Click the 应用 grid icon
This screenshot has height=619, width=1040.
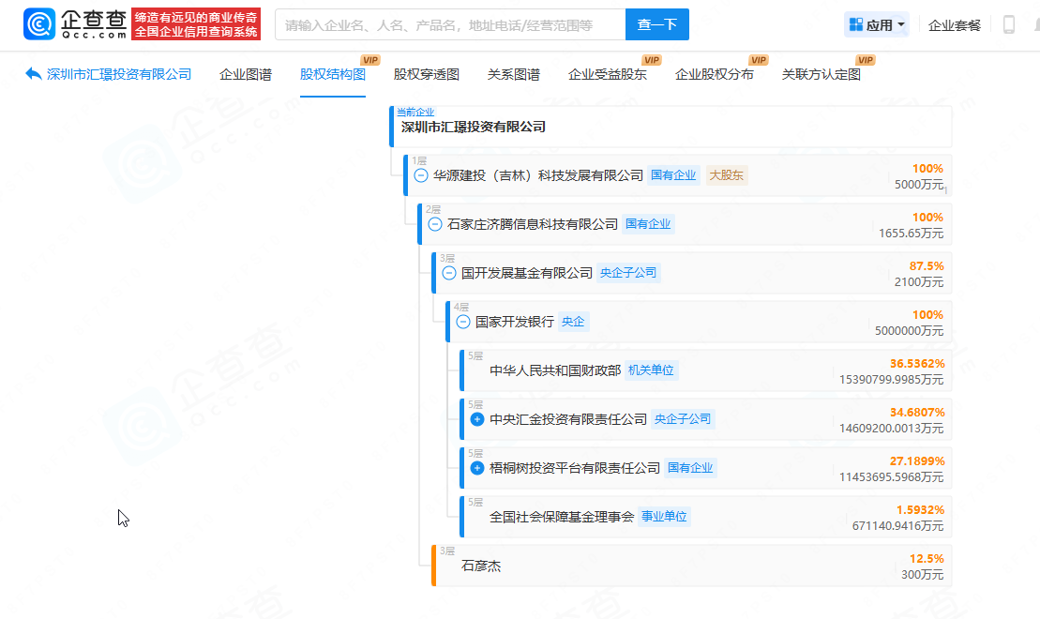tap(856, 24)
